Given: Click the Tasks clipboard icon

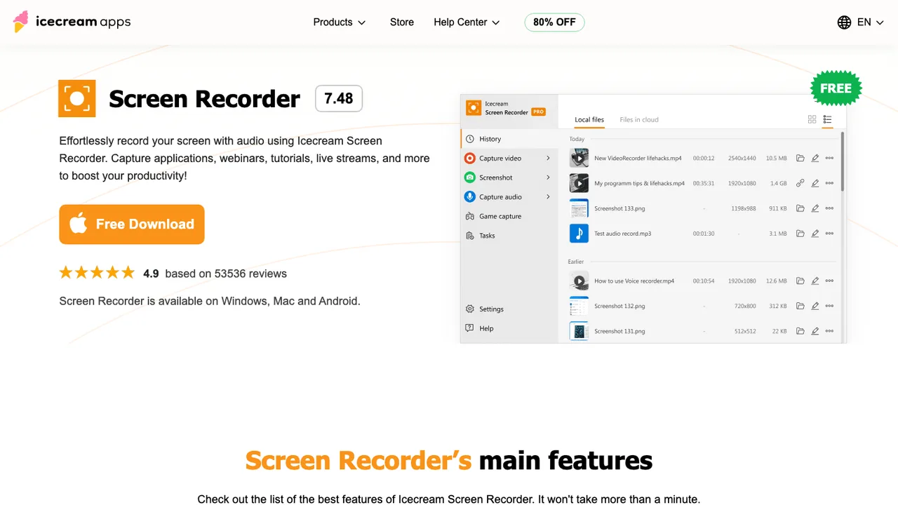Looking at the screenshot, I should (x=470, y=236).
